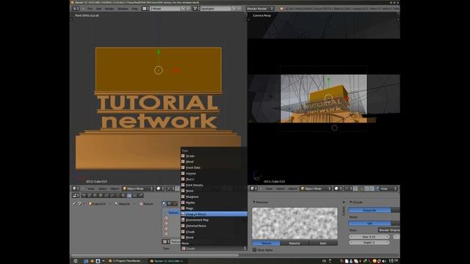Open the Help menu
Image resolution: width=470 pixels, height=264 pixels.
[135, 9]
